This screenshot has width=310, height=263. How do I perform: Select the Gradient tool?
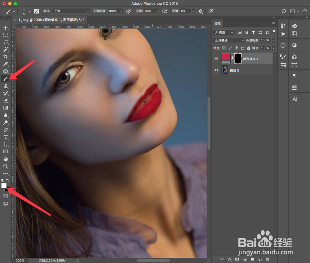click(6, 108)
